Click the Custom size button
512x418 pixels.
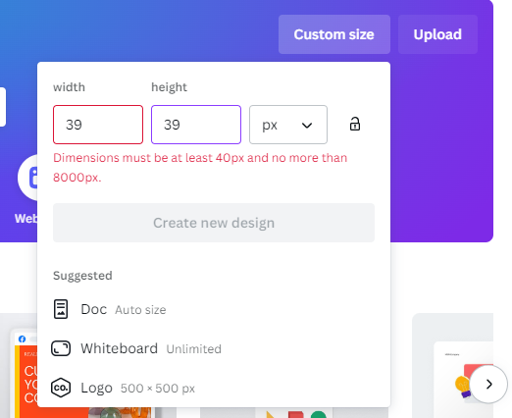pos(334,34)
